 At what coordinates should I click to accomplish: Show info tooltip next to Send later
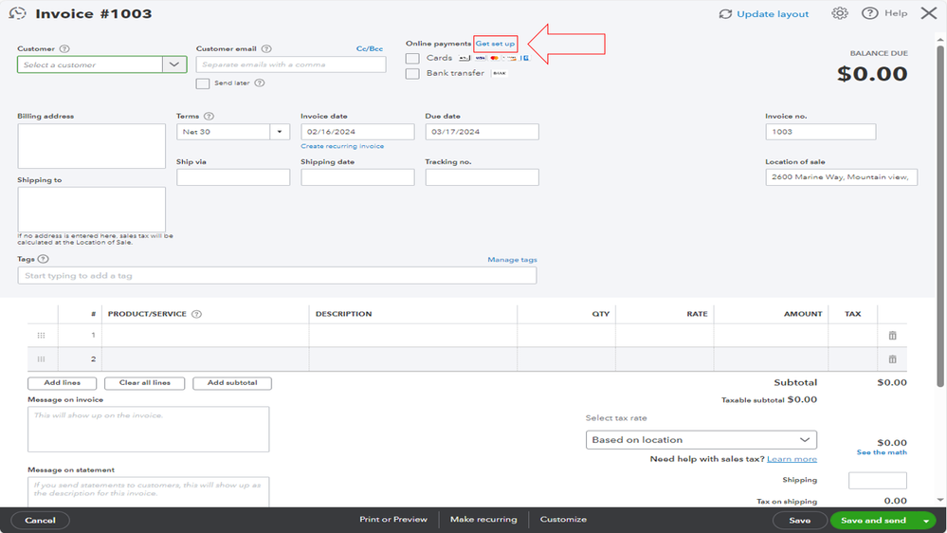coord(260,83)
